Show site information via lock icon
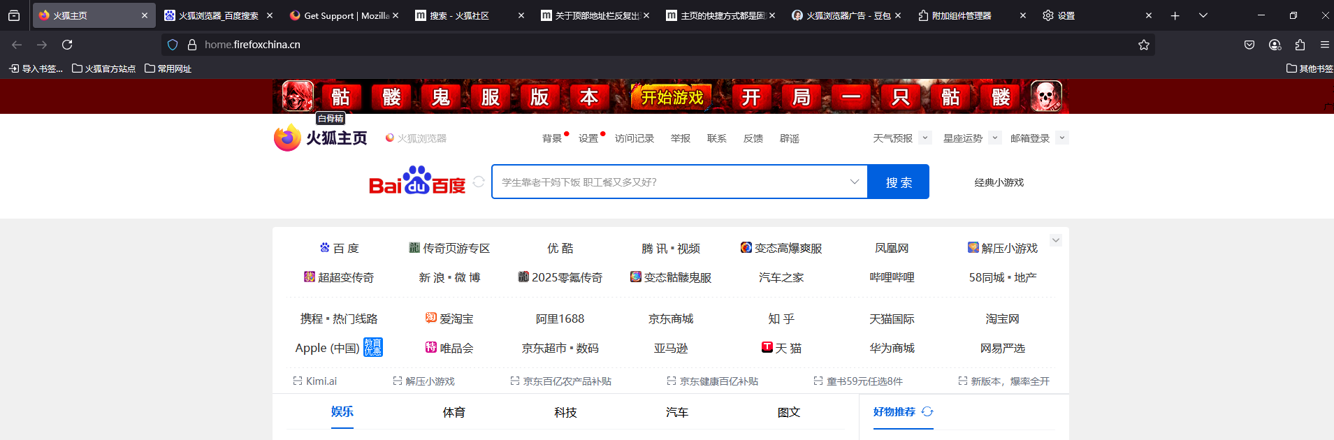This screenshot has width=1334, height=440. click(x=192, y=45)
